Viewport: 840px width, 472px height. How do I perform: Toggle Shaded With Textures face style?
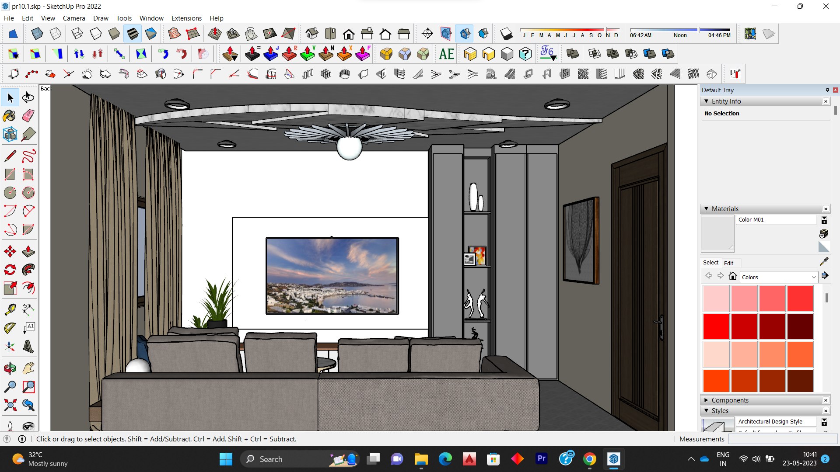pos(132,34)
